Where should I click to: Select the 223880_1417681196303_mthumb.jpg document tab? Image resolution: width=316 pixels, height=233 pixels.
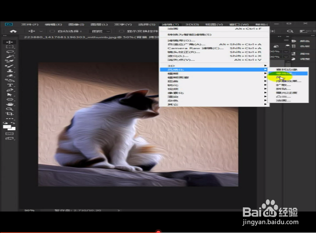click(91, 37)
